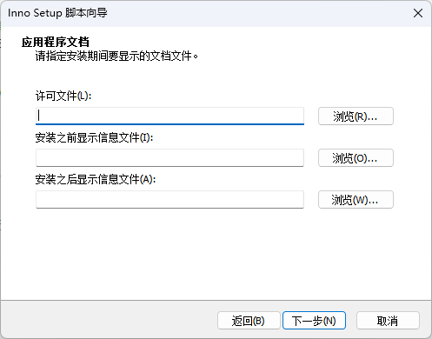The width and height of the screenshot is (432, 339).
Task: Click the 安装之后显示信息文件(A): label
Action: [96, 179]
